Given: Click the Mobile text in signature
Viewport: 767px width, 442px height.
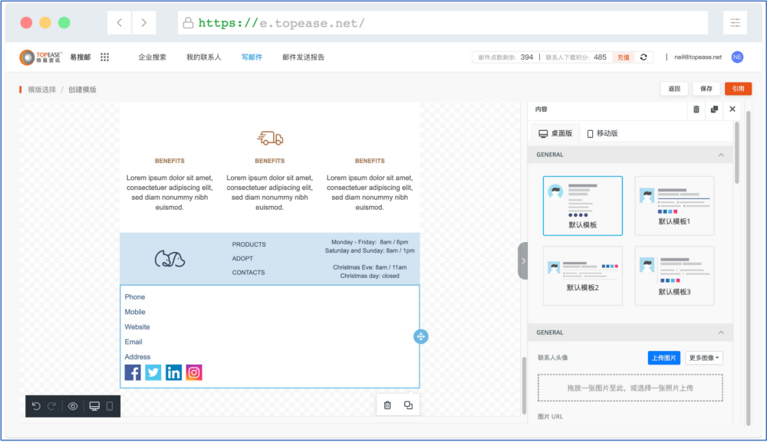Looking at the screenshot, I should click(x=134, y=312).
